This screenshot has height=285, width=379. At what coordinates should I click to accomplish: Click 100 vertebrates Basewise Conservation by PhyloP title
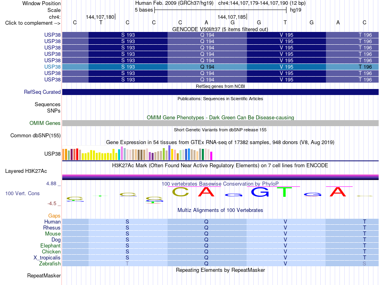point(220,184)
